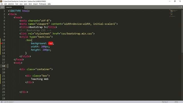Click the Sublime Text app icon in title bar

[x=1, y=1]
